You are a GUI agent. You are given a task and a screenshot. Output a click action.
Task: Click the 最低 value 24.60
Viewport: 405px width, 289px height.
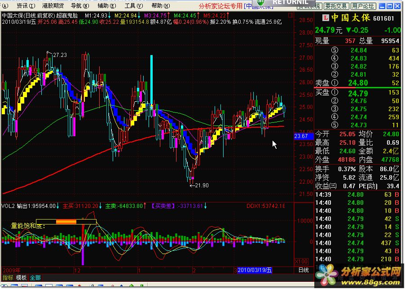[x=348, y=151]
